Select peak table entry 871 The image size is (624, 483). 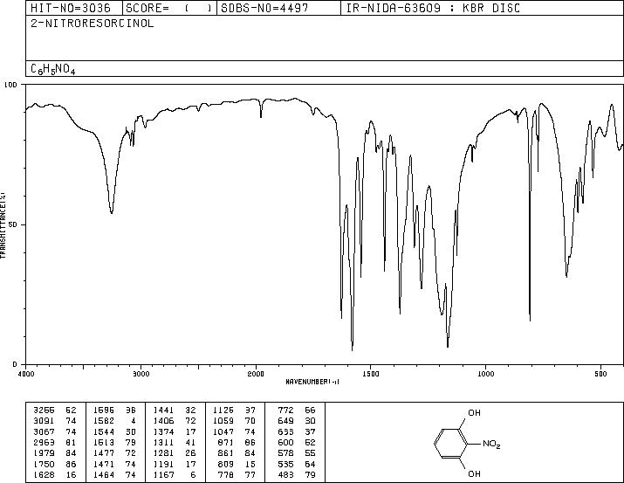pyautogui.click(x=226, y=442)
